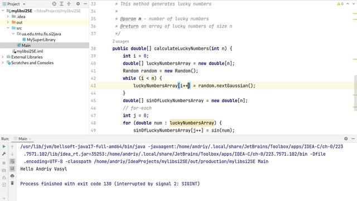
Task: Click '// for-each' comment
Action: [137, 108]
